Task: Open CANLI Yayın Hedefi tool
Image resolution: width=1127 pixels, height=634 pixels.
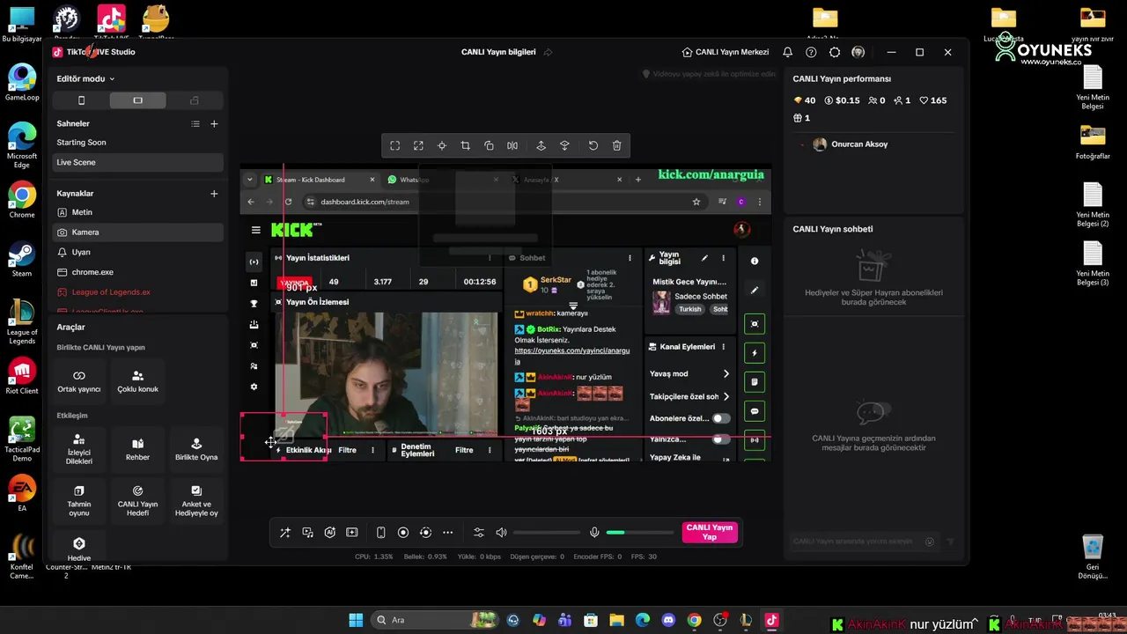Action: tap(137, 500)
